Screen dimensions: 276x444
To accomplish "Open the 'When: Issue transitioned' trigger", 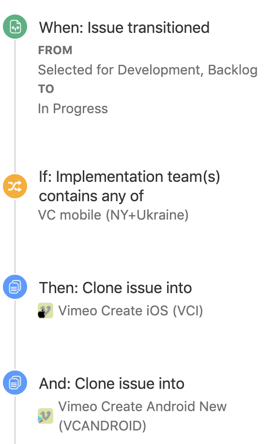I will point(124,28).
